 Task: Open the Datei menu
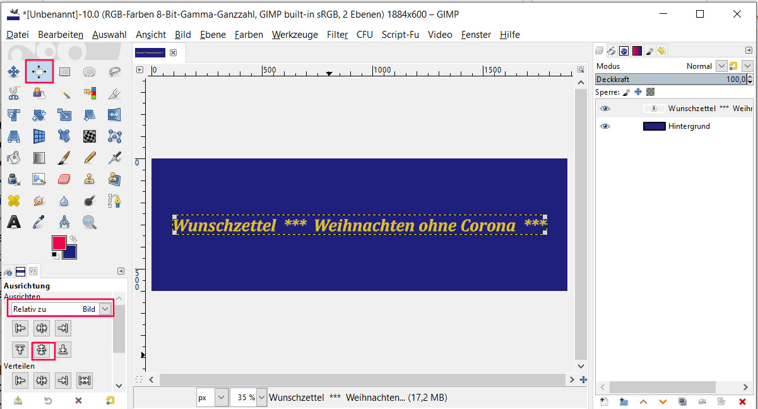(x=18, y=35)
